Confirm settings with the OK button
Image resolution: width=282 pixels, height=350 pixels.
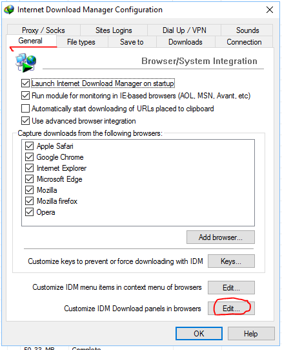click(x=199, y=333)
